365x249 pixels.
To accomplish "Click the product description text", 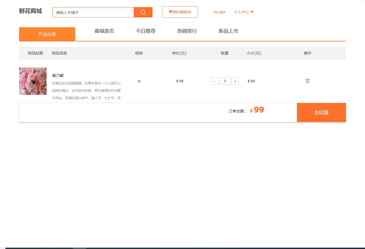I will click(x=86, y=90).
